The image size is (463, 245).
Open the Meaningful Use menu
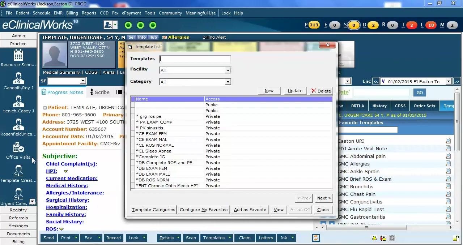point(200,13)
